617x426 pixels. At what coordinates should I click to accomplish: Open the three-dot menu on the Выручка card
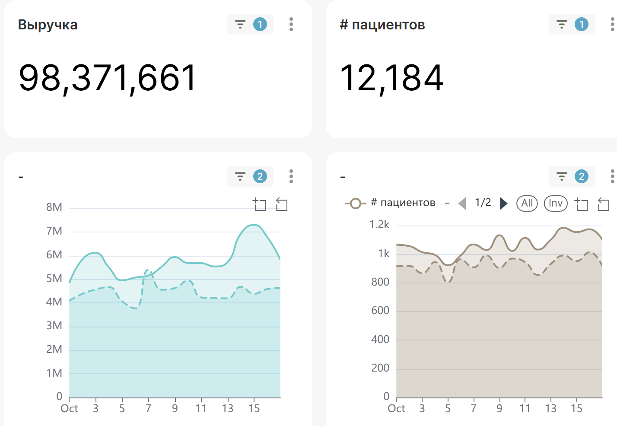pyautogui.click(x=291, y=25)
